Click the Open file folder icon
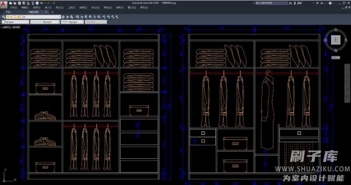351x185 pixels. [15, 3]
